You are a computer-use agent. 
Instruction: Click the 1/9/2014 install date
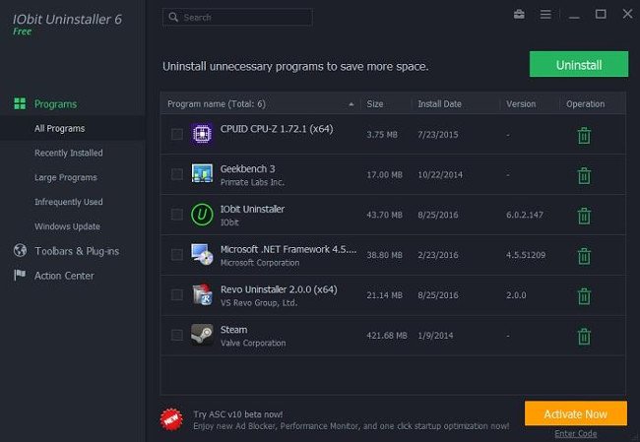[435, 336]
